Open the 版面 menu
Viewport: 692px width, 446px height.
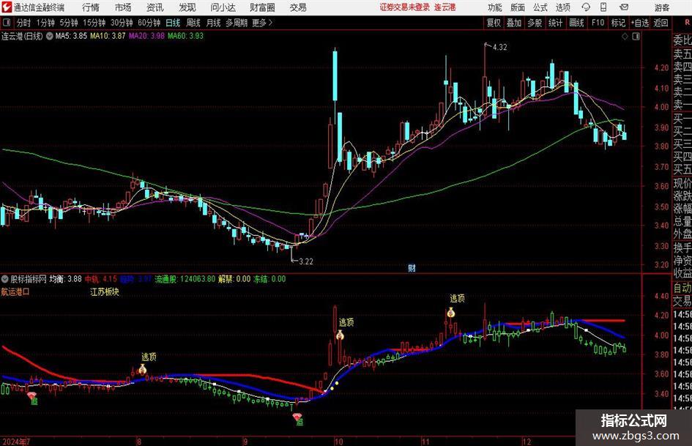(x=517, y=7)
